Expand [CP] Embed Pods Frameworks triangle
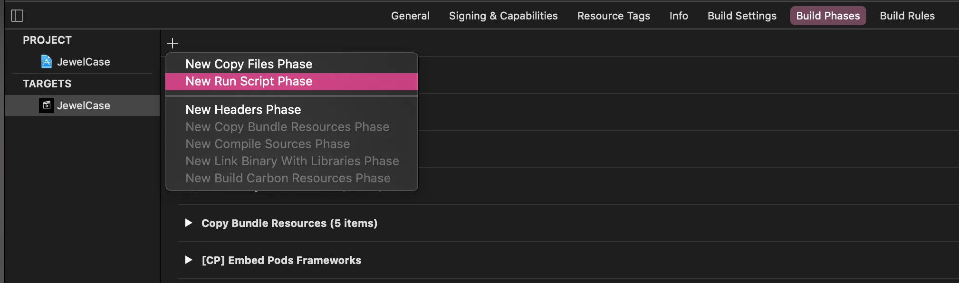Viewport: 959px width, 283px height. [189, 260]
